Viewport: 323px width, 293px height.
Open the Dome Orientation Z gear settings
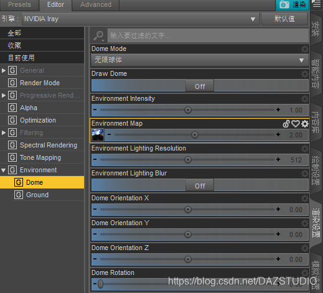tap(305, 248)
